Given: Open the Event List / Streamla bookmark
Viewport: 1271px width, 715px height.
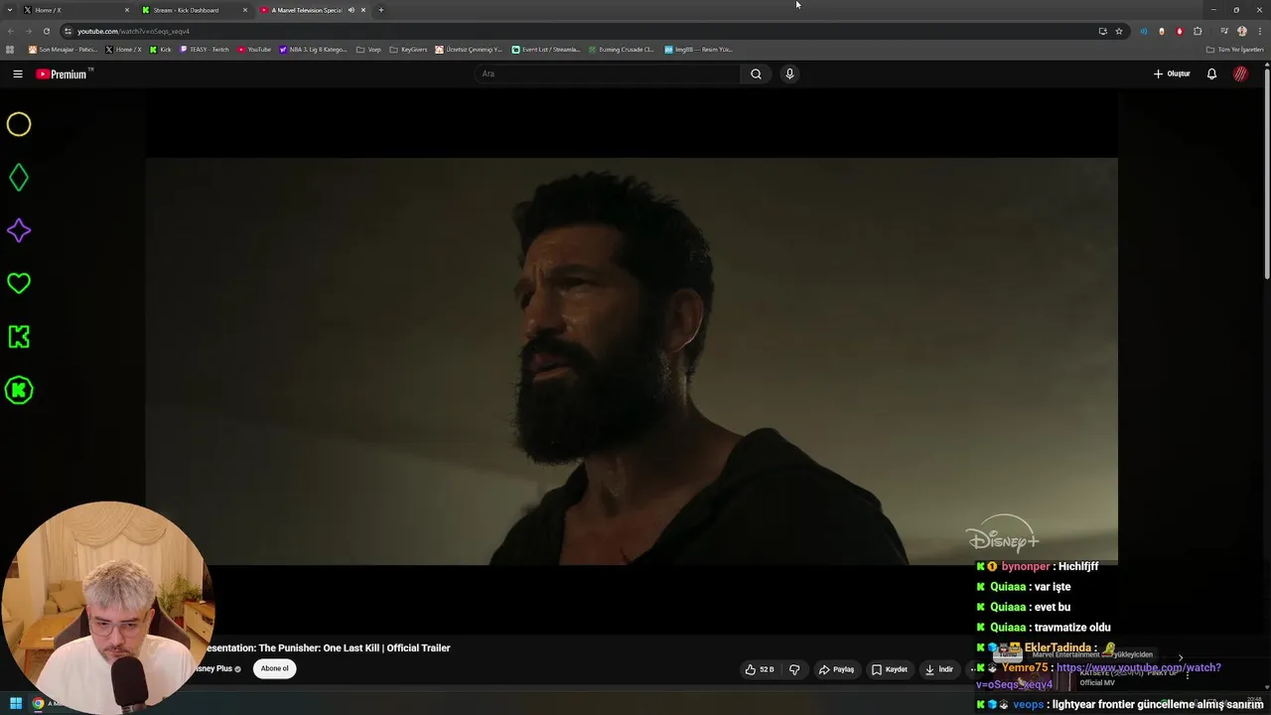Looking at the screenshot, I should pyautogui.click(x=546, y=49).
